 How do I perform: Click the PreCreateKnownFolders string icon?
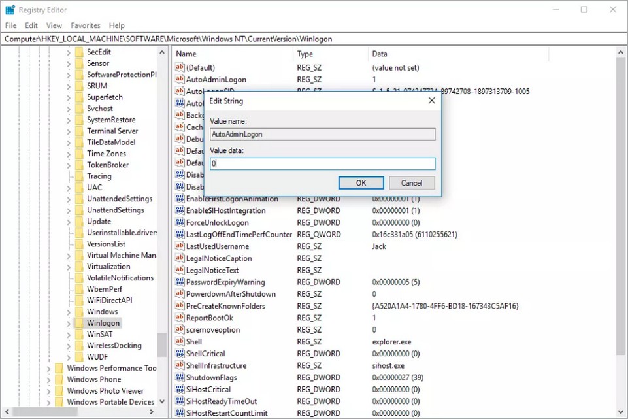tap(180, 306)
